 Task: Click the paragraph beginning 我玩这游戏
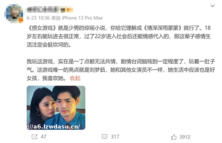click(121, 70)
